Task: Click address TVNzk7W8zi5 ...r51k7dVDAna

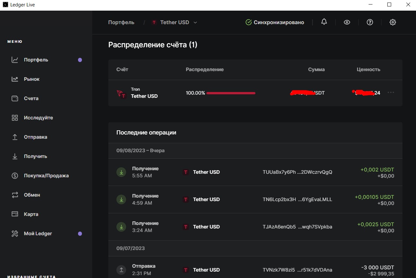Action: point(297,270)
